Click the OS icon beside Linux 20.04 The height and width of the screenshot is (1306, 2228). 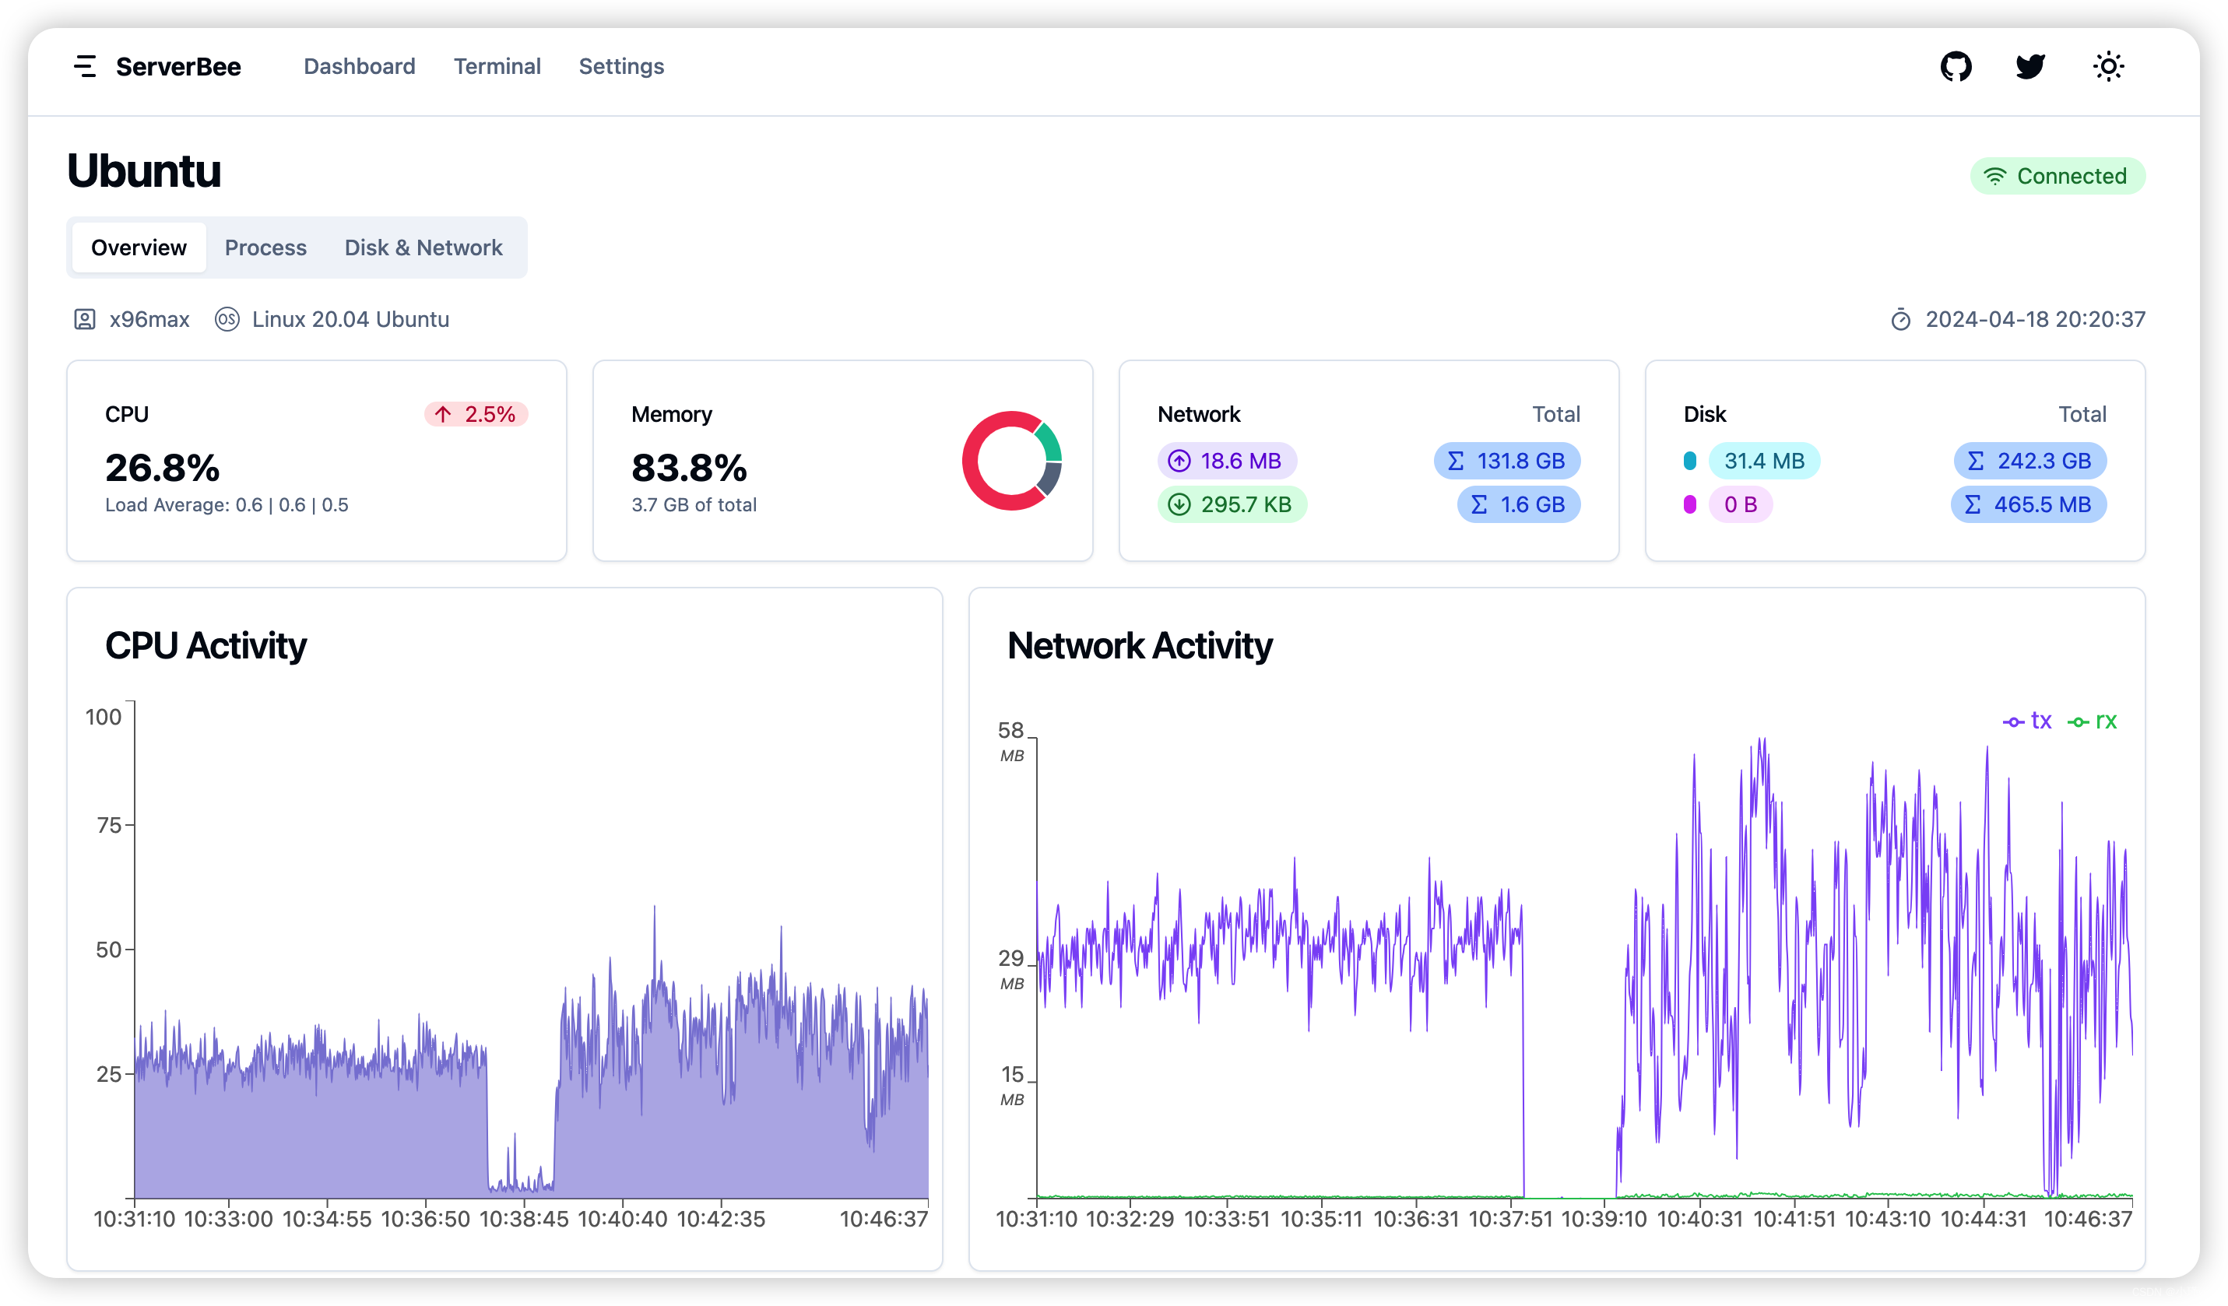(x=227, y=319)
